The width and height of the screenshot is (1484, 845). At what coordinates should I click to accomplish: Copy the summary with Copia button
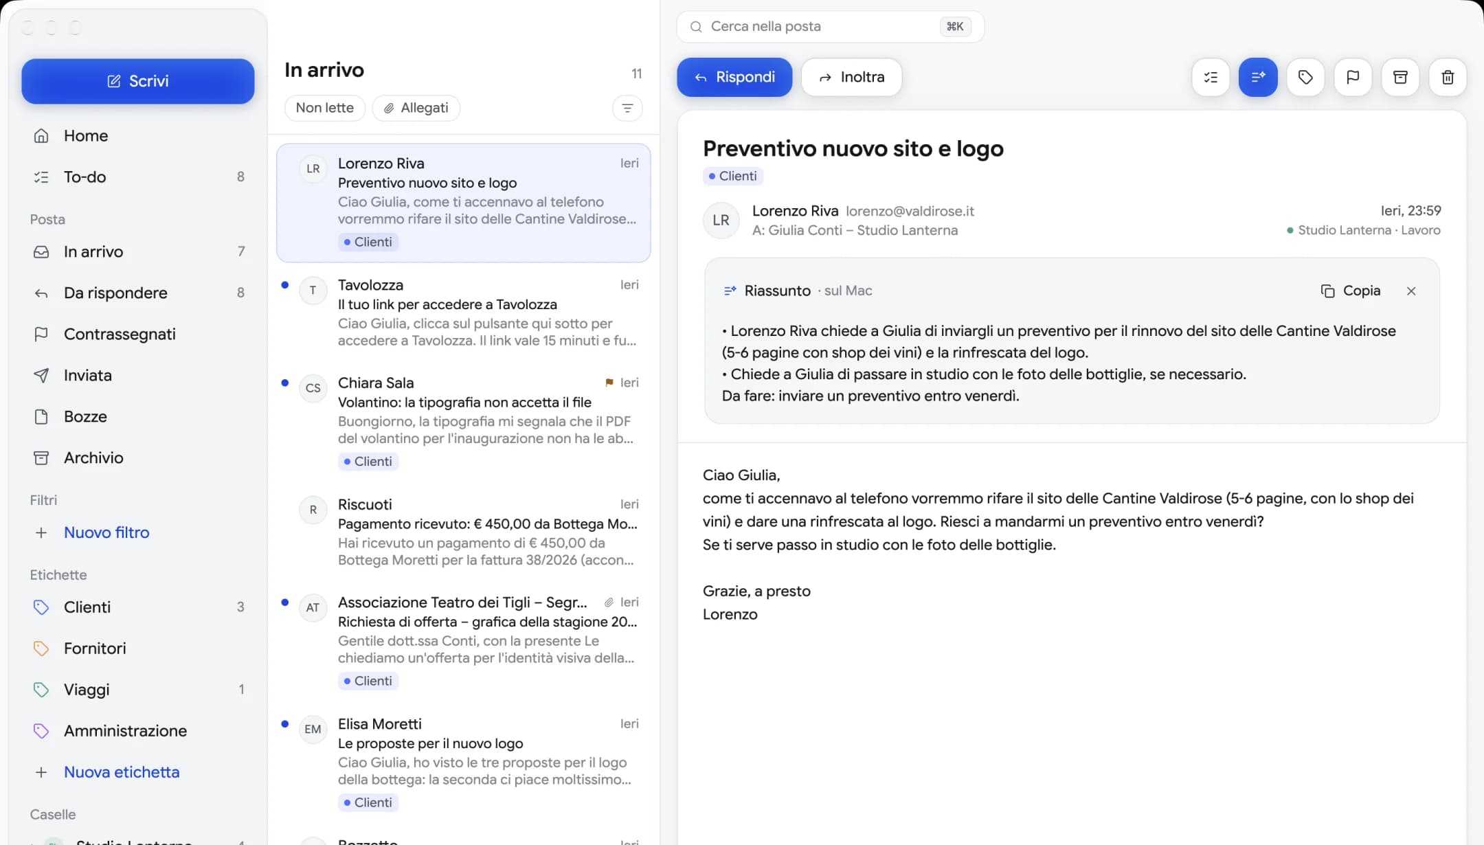pyautogui.click(x=1351, y=291)
